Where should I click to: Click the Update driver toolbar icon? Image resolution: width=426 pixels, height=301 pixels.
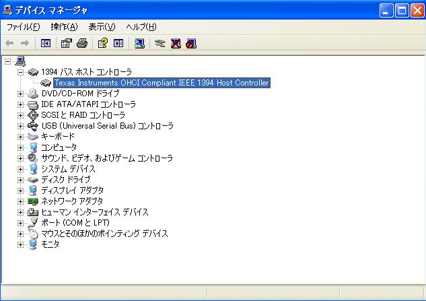(x=159, y=43)
